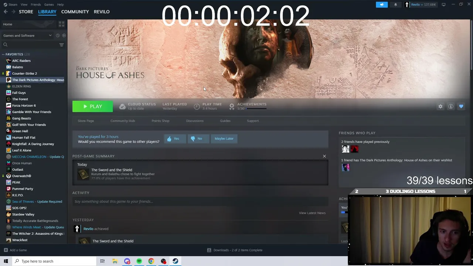Sort library by recent activity clock icon
This screenshot has height=266, width=473.
point(58,35)
